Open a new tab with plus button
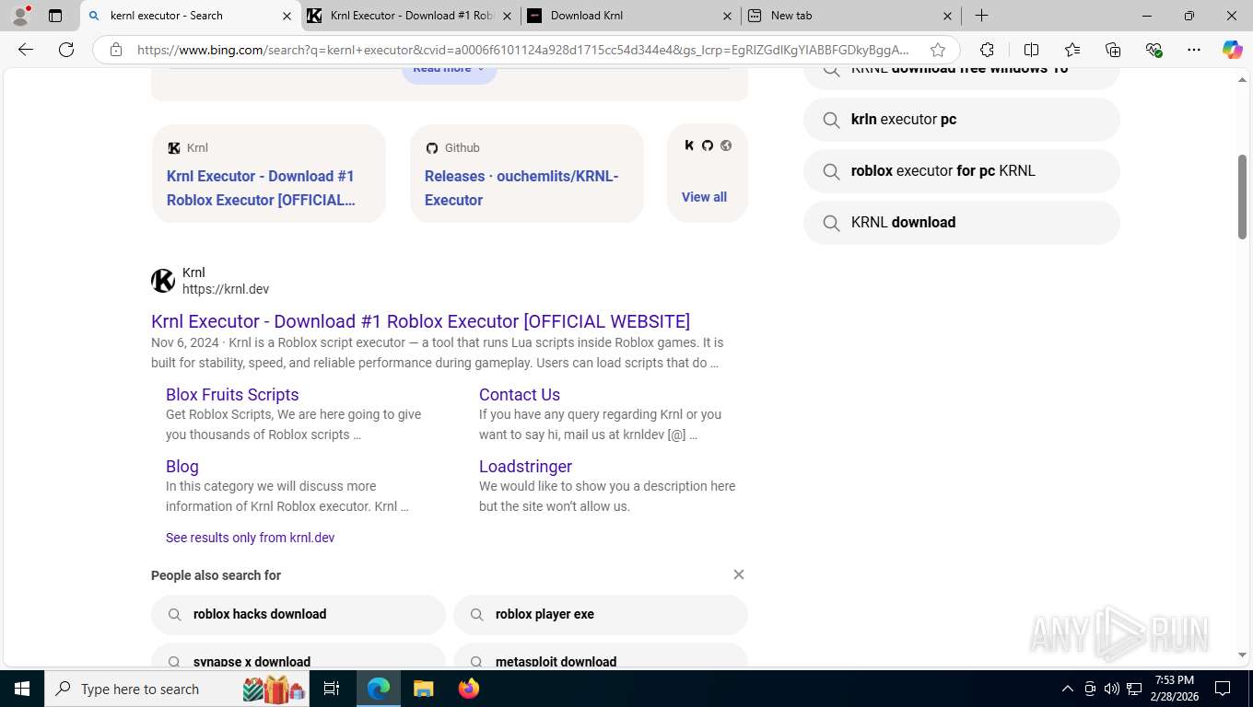The height and width of the screenshot is (707, 1253). [x=982, y=16]
